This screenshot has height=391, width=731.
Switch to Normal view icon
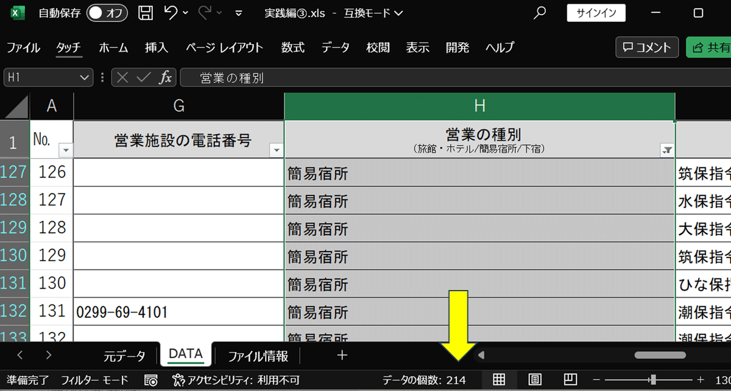click(499, 380)
